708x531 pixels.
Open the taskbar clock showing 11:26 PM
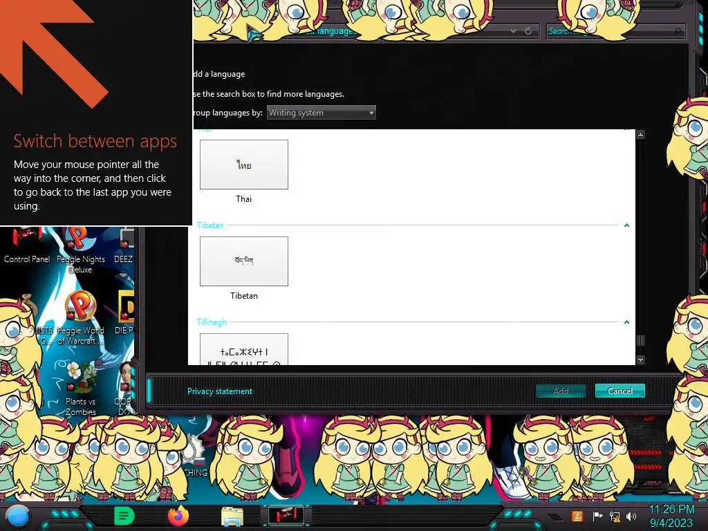coord(671,516)
